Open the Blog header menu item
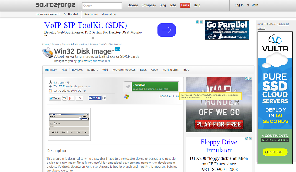The height and width of the screenshot is (172, 296). [163, 5]
